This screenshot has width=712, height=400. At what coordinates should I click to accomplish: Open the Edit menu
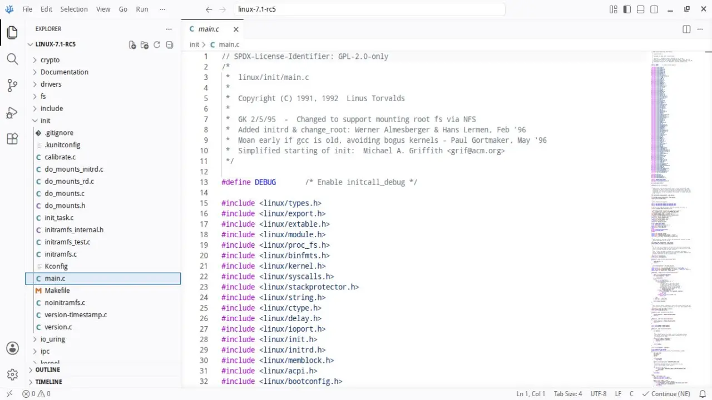click(46, 9)
